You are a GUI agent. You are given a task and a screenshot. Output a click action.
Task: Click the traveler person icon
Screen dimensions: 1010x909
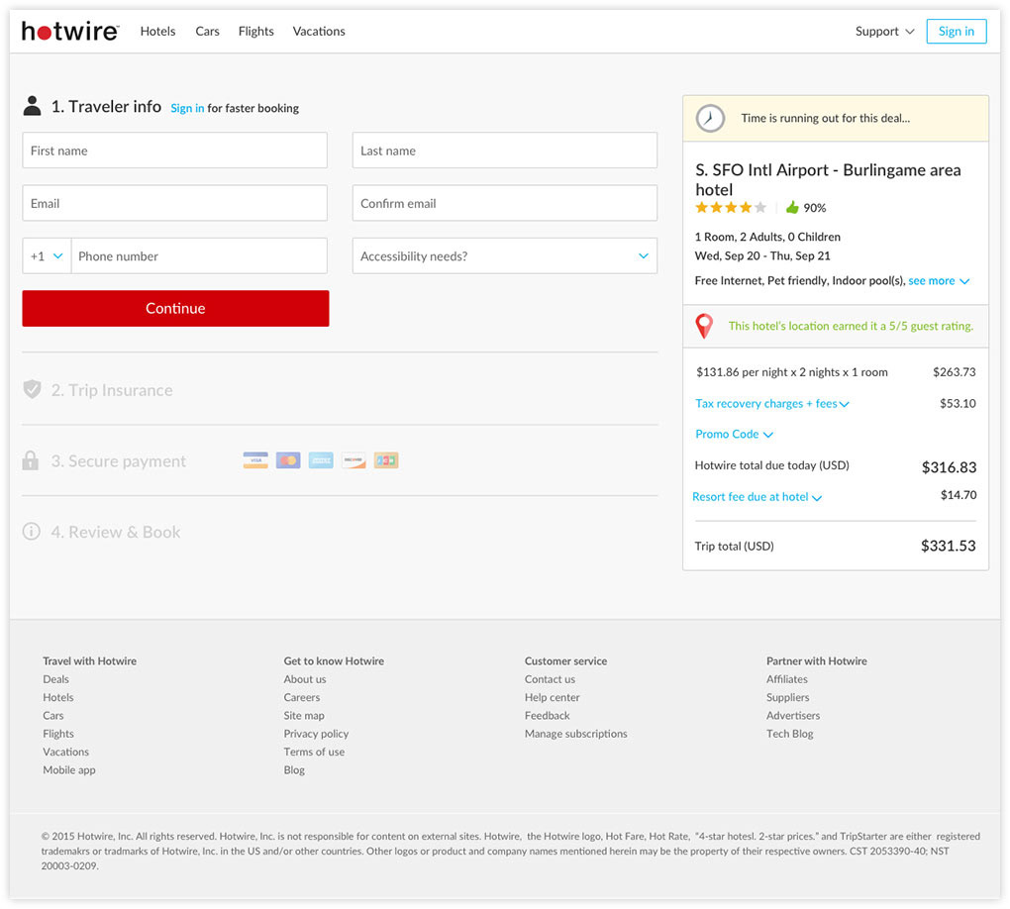[x=33, y=106]
